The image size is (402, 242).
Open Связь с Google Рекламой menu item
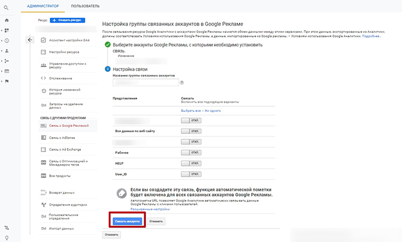coord(68,126)
